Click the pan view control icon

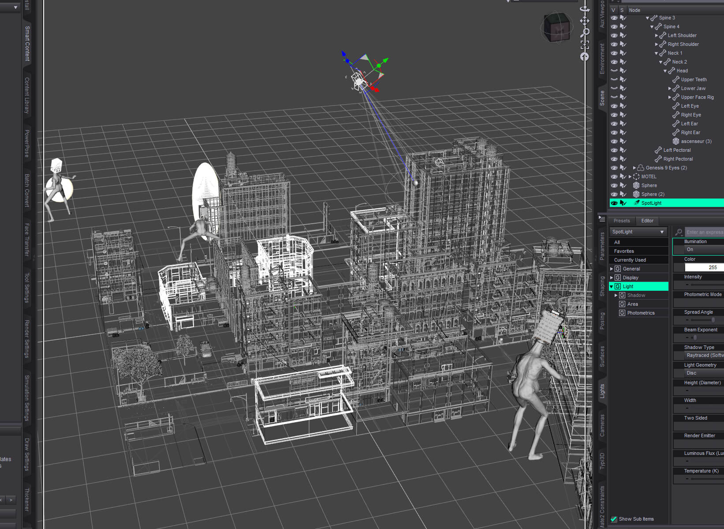tap(585, 20)
